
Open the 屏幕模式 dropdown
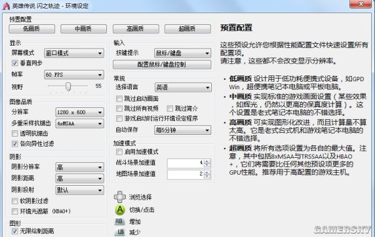pyautogui.click(x=74, y=53)
